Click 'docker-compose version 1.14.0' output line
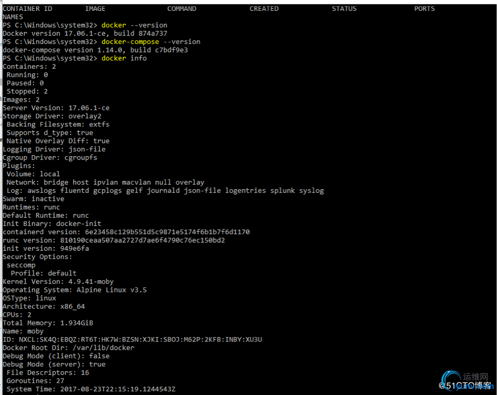Image resolution: width=497 pixels, height=395 pixels. [x=96, y=50]
